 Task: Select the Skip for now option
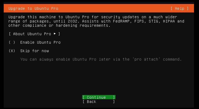29,51
